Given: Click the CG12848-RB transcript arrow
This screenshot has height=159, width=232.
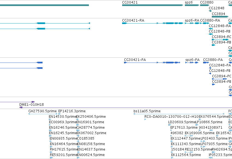Looking at the screenshot, I should click(210, 34).
